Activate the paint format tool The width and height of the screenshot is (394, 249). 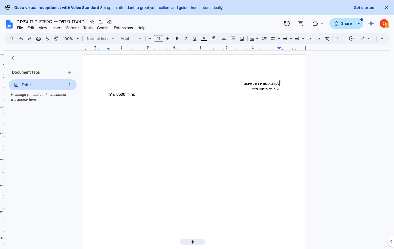pyautogui.click(x=56, y=39)
